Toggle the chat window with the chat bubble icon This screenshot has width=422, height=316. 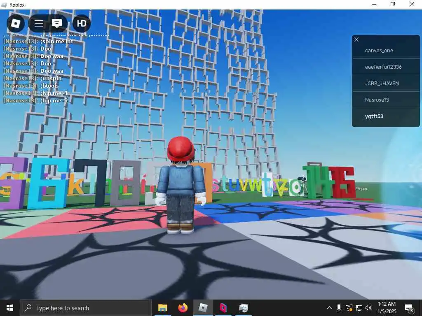57,23
